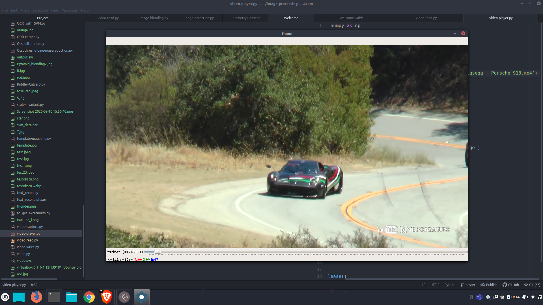Open the Packages menu
This screenshot has width=543, height=305.
tap(69, 10)
